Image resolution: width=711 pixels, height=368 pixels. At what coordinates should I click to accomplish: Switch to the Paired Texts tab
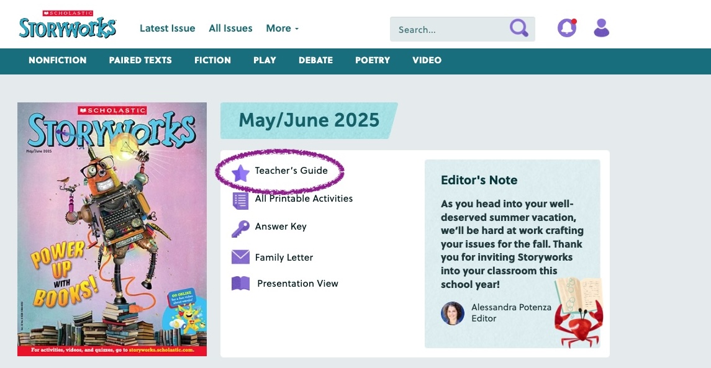click(140, 60)
